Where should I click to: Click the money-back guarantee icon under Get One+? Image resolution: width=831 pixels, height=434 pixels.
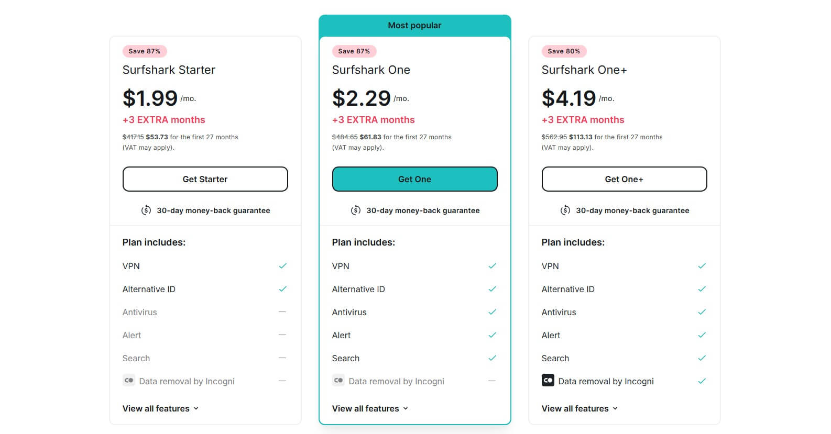(565, 210)
